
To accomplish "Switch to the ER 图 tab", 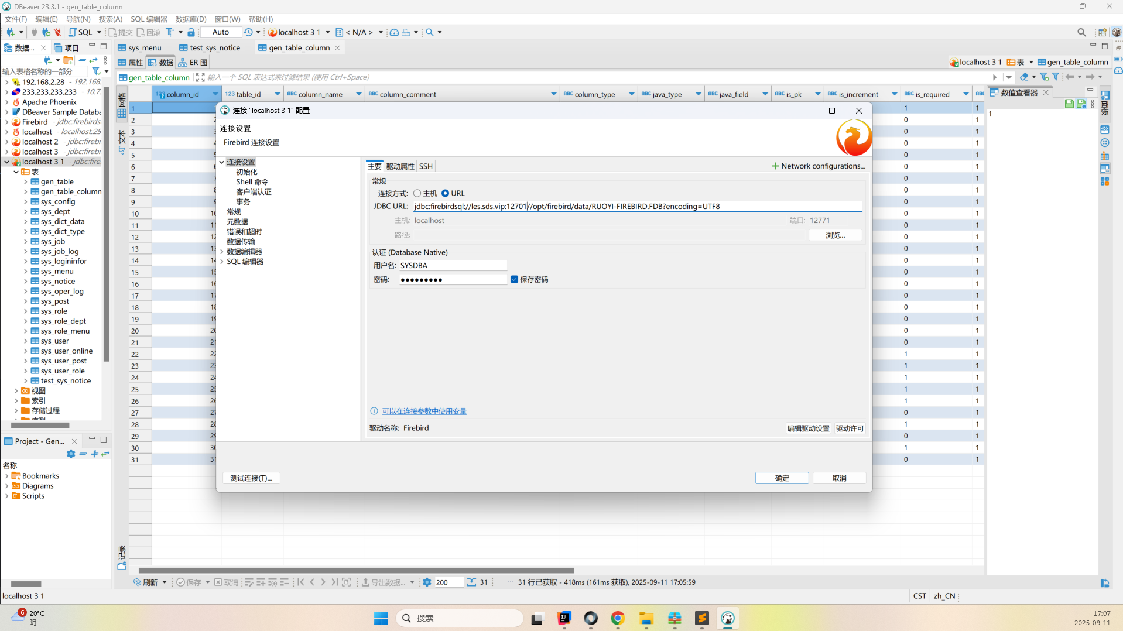I will click(x=193, y=63).
